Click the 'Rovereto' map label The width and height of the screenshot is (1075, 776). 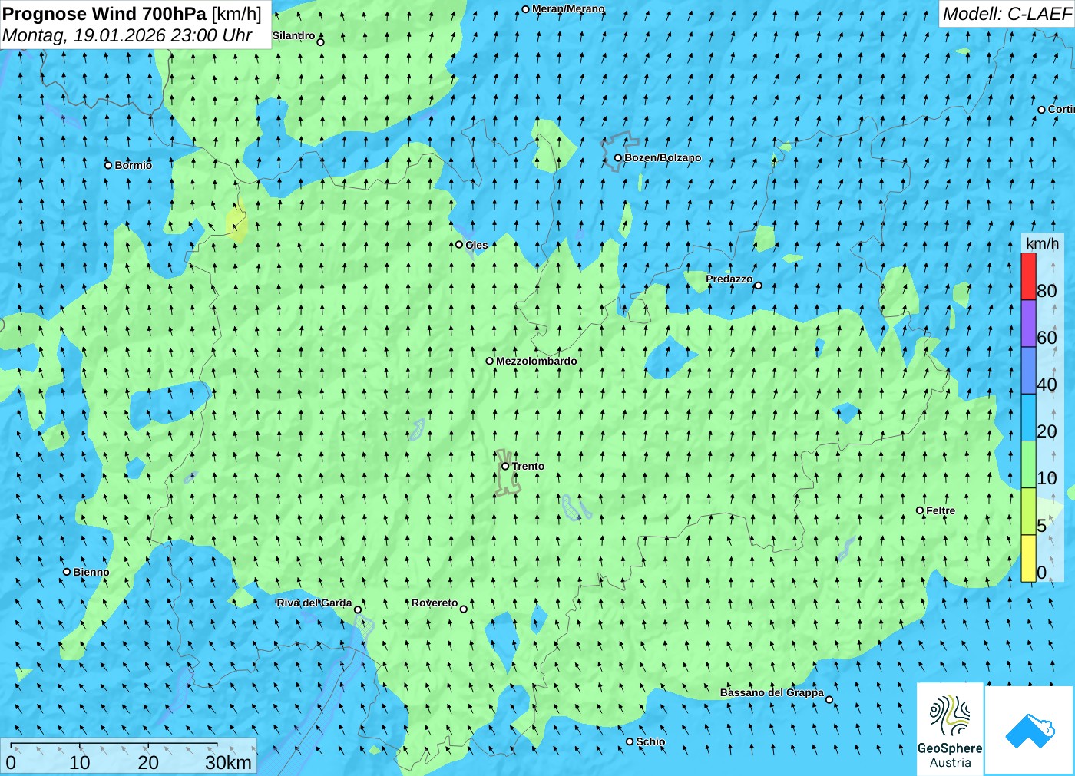pos(435,603)
